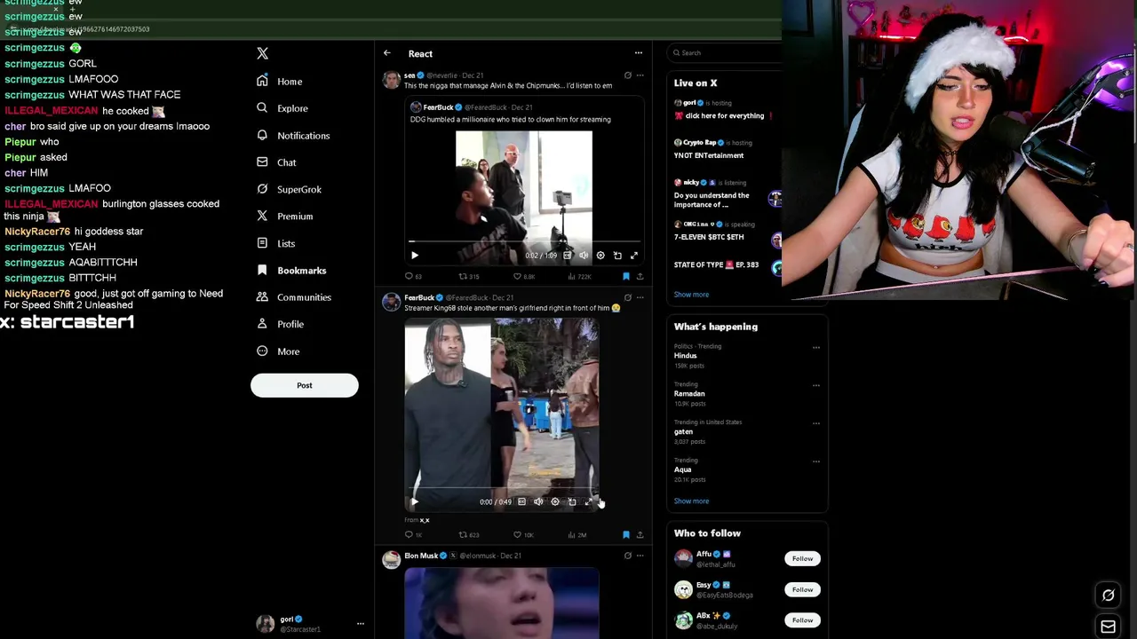Remove the bookmark from sen's post
1137x639 pixels.
click(x=626, y=276)
